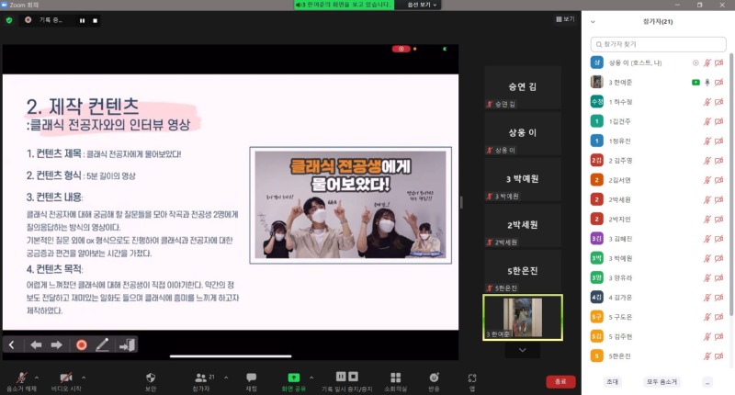Screen dimensions: 735x395
Task: Click the microphone icon for 3 한예준
Action: click(707, 83)
